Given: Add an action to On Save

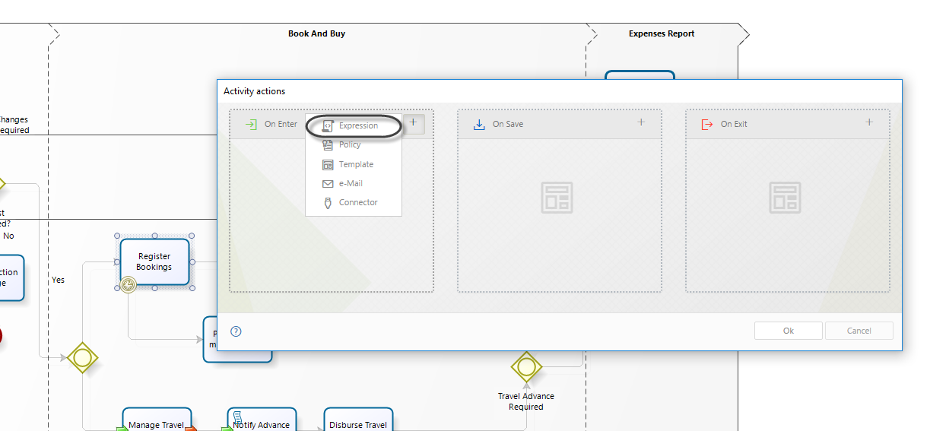Looking at the screenshot, I should (x=641, y=122).
